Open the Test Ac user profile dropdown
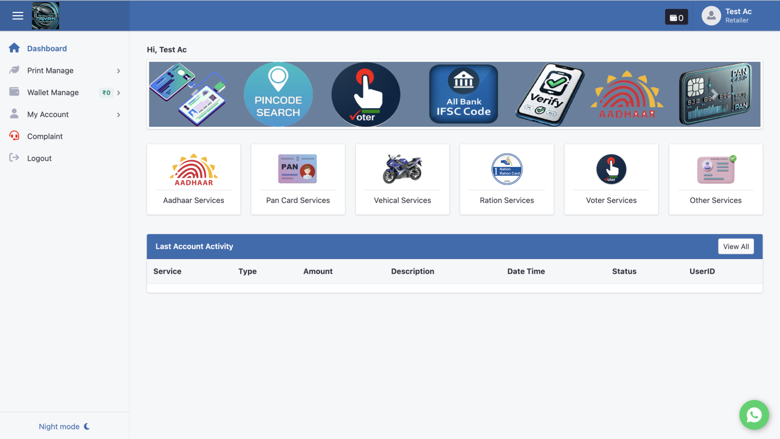 pyautogui.click(x=727, y=16)
